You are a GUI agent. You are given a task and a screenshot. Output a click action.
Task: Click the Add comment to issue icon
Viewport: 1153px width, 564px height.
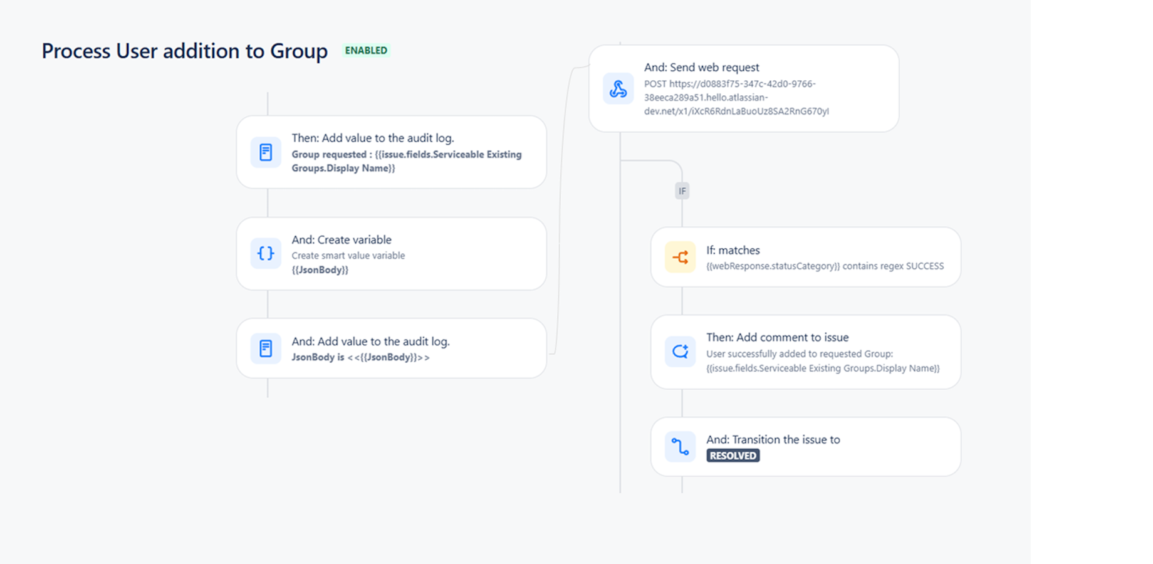pos(680,352)
